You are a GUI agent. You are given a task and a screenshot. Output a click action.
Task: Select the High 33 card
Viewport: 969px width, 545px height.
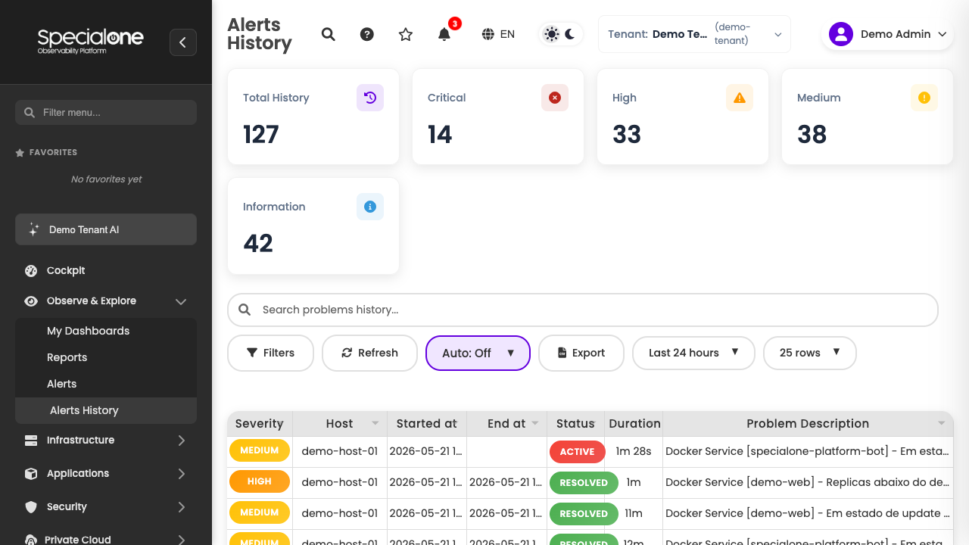tap(683, 117)
